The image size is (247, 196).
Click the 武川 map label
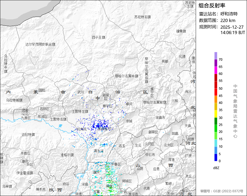point(81,92)
